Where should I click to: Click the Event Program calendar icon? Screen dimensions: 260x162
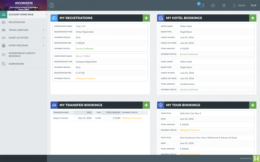click(x=3, y=46)
